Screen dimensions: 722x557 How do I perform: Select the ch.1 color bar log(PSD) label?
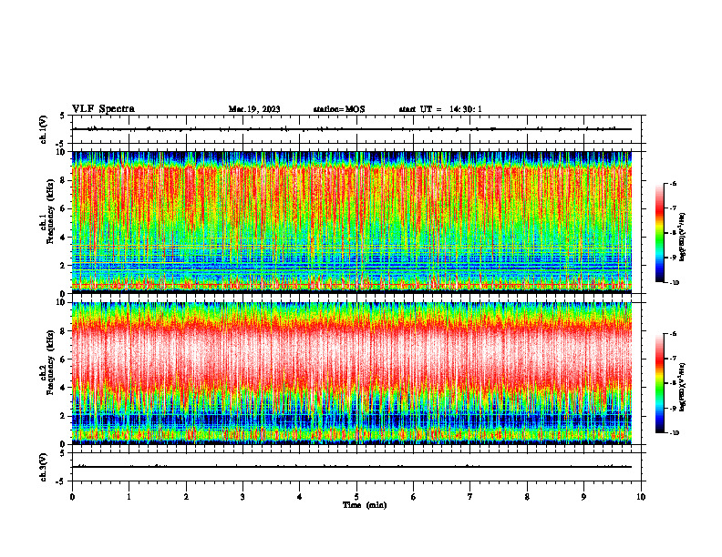click(x=683, y=238)
